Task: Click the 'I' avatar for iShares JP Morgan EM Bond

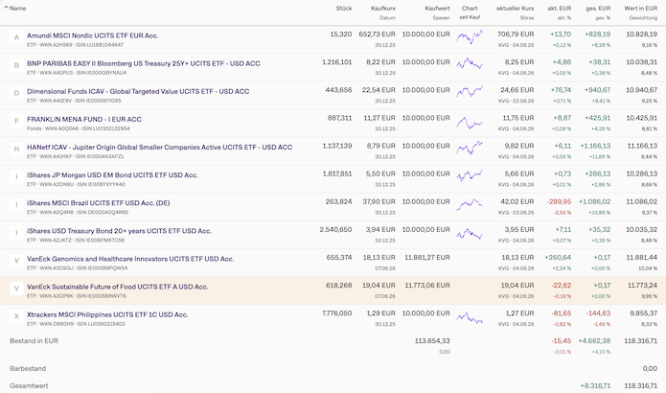Action: point(16,177)
